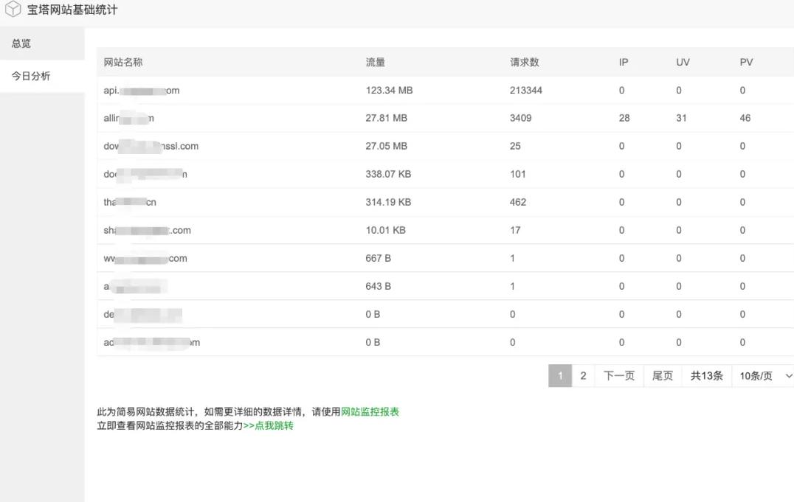Click the UV column header

(x=680, y=62)
